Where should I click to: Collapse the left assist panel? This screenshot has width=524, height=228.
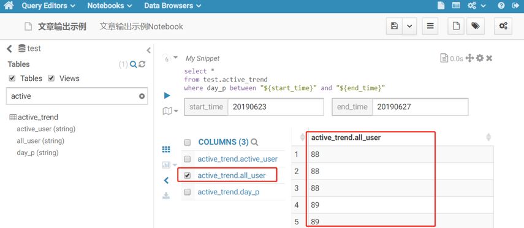click(x=149, y=50)
